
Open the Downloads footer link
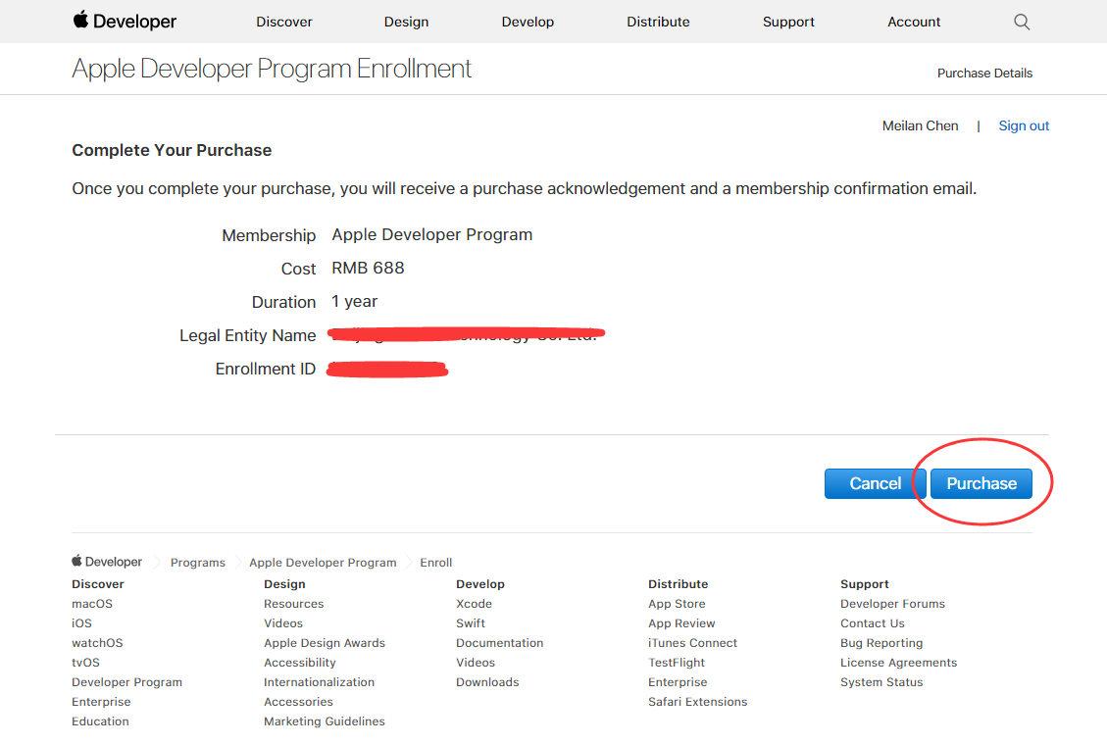coord(487,682)
